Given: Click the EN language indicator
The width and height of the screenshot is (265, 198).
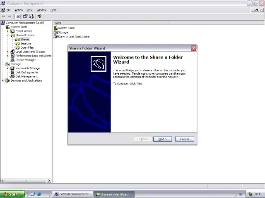Looking at the screenshot, I should tap(240, 194).
